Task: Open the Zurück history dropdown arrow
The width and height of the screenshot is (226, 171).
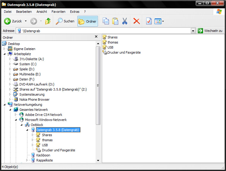Action: point(26,21)
